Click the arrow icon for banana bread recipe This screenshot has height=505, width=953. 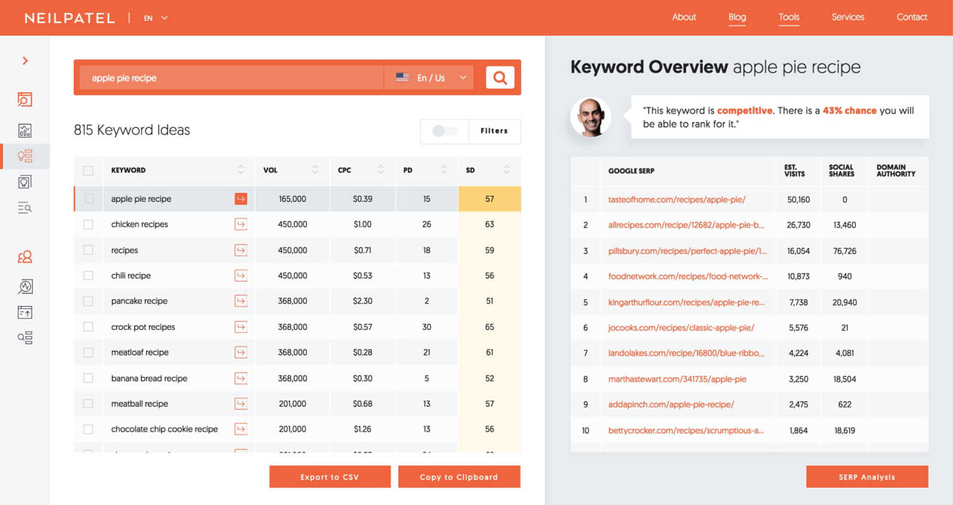[241, 378]
